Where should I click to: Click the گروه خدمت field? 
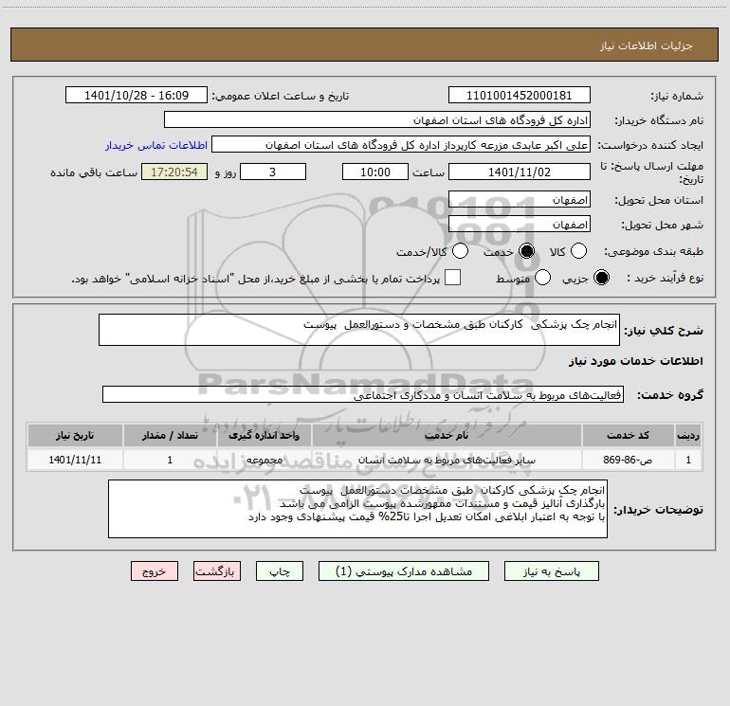click(363, 394)
